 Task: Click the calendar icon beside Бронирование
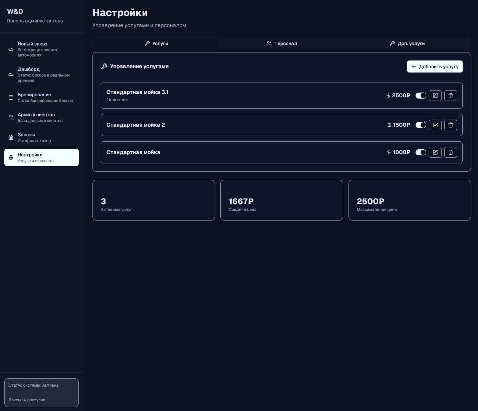(x=11, y=97)
